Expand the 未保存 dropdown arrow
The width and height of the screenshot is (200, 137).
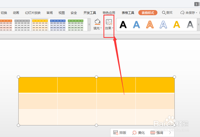pos(196,13)
